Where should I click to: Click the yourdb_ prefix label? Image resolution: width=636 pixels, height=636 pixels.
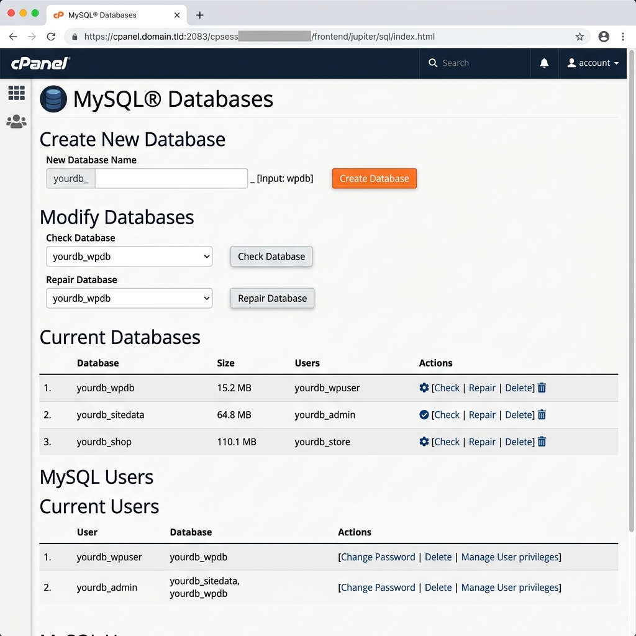tap(71, 178)
